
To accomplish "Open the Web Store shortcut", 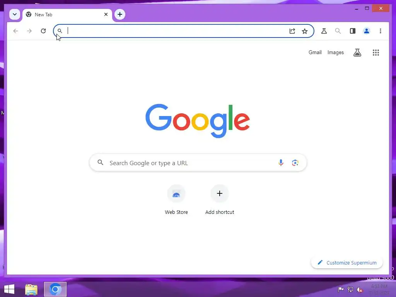I will 176,200.
